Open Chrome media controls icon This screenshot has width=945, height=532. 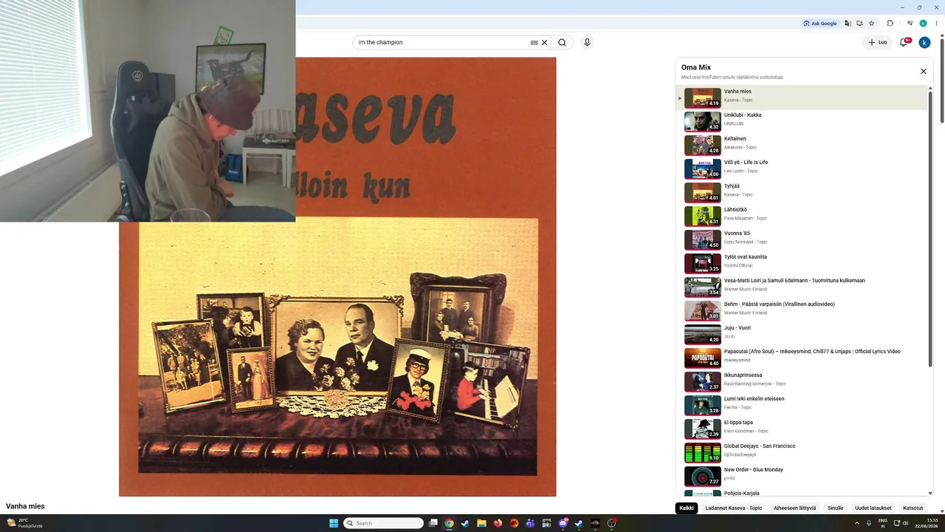coord(910,23)
